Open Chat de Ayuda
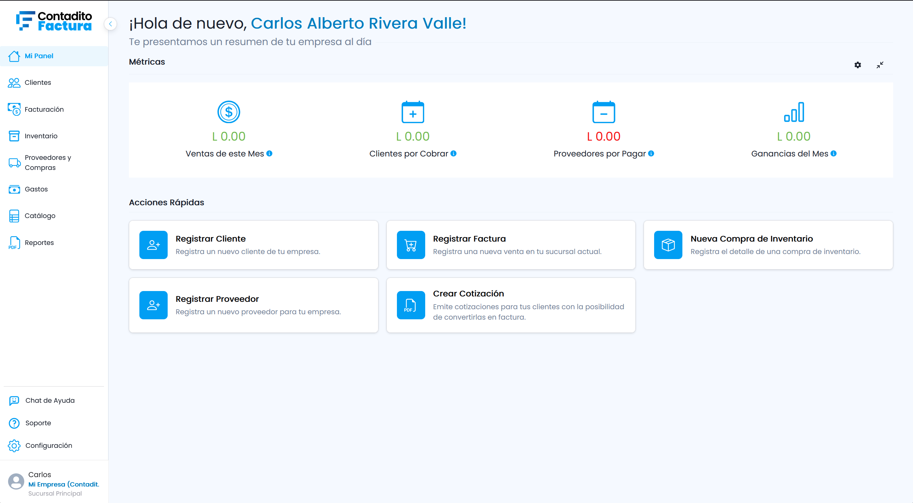913x503 pixels. pyautogui.click(x=54, y=401)
